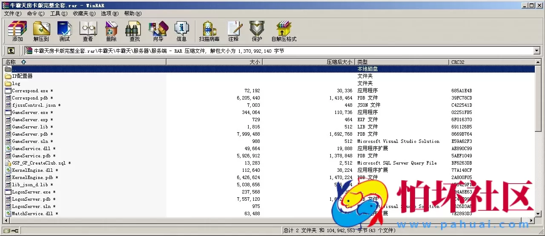Select the GameServer.pdb file row
The height and width of the screenshot is (236, 545).
tap(269, 134)
